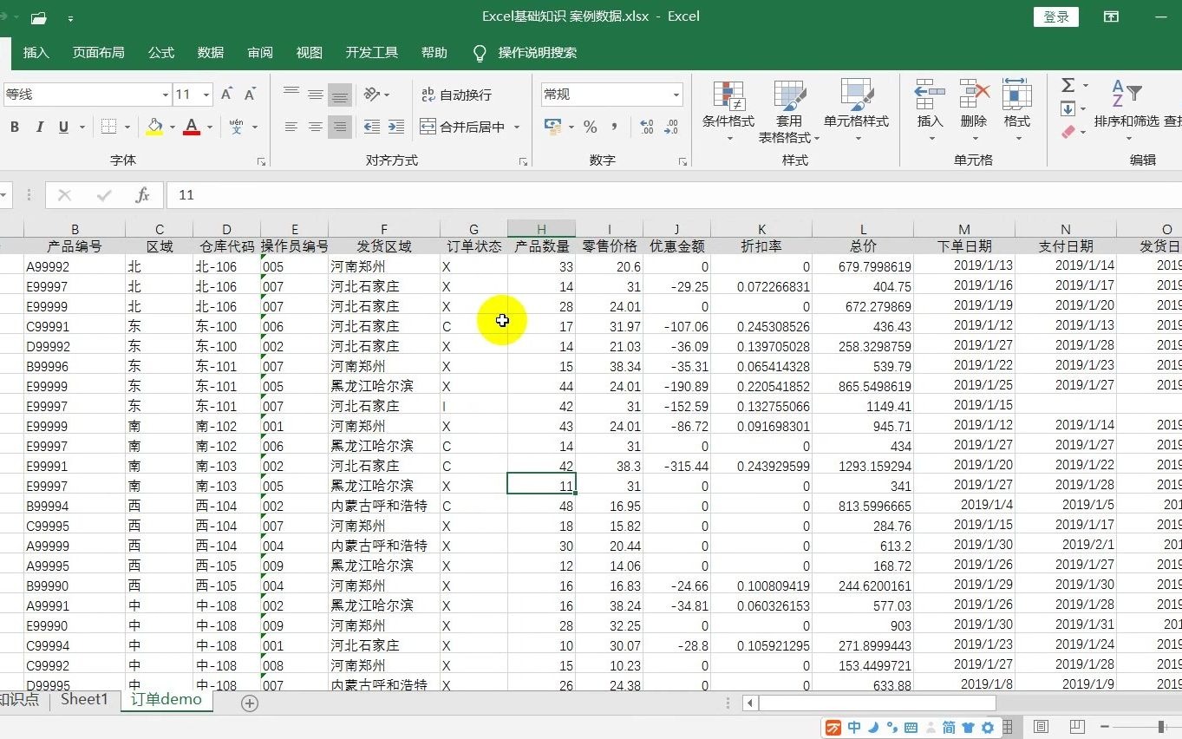The width and height of the screenshot is (1182, 739).
Task: Align text to bottom
Action: click(x=340, y=95)
